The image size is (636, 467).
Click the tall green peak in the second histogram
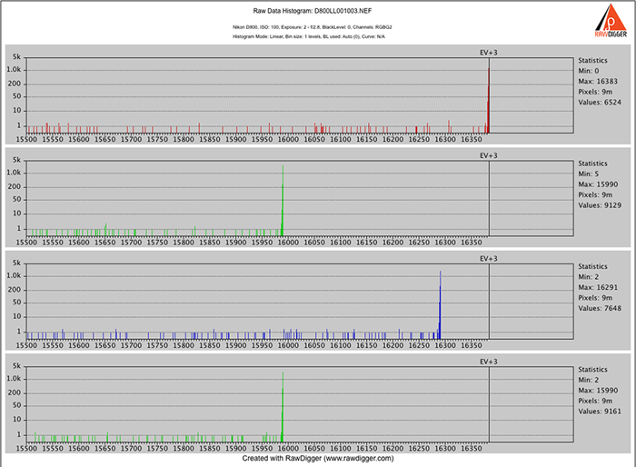coord(283,201)
